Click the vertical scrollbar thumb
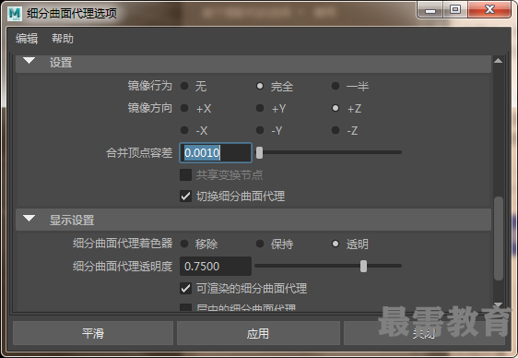 pyautogui.click(x=499, y=239)
